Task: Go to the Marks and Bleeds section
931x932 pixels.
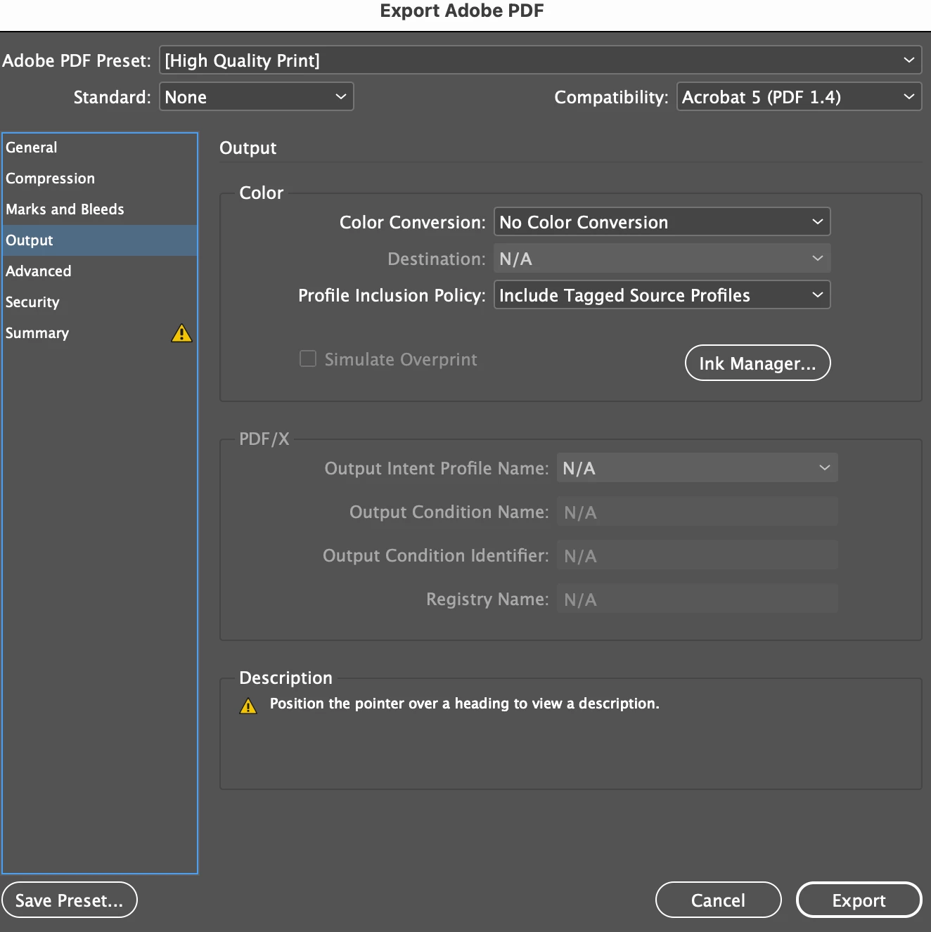Action: point(100,209)
